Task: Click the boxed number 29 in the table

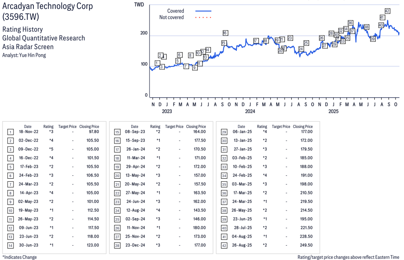Action: pyautogui.click(x=224, y=132)
